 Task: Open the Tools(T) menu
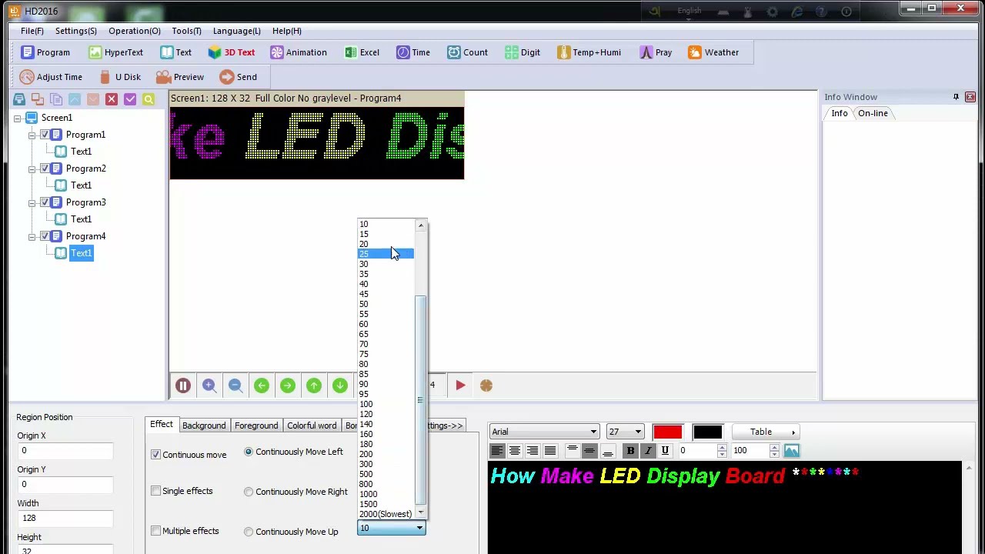[x=187, y=31]
